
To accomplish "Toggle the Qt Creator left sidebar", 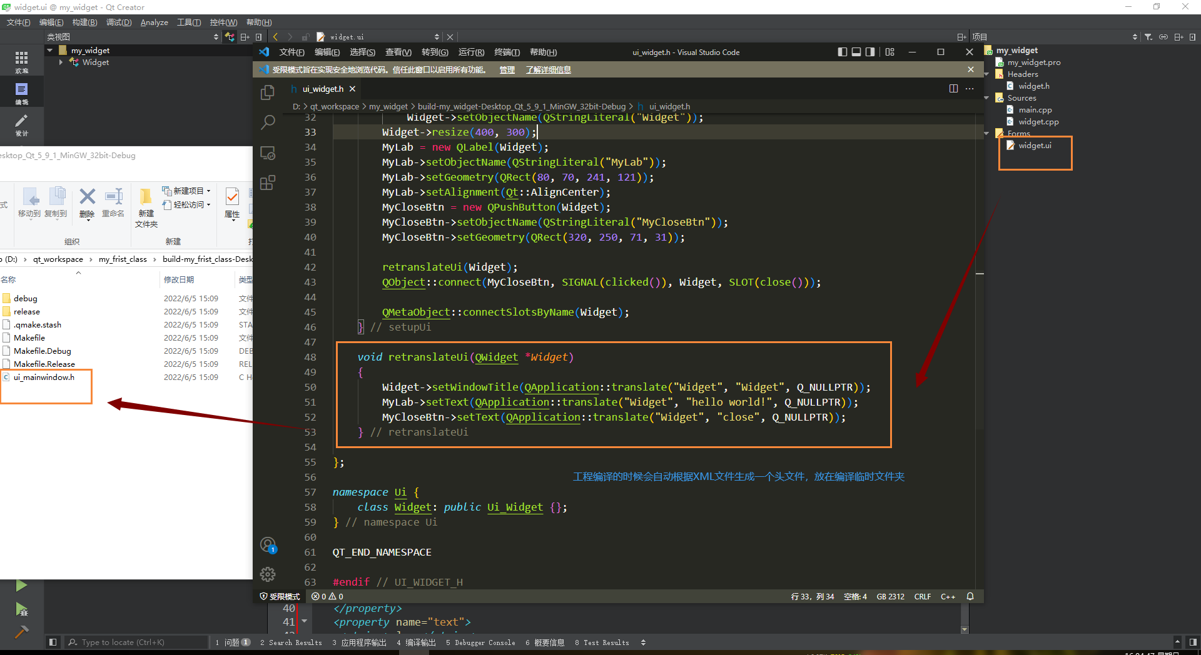I will click(x=53, y=642).
